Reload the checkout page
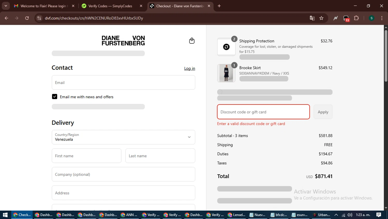The height and width of the screenshot is (219, 388). coord(27,18)
